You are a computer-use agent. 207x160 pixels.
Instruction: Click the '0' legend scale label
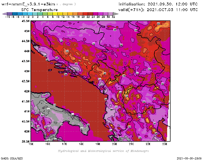coord(33,17)
